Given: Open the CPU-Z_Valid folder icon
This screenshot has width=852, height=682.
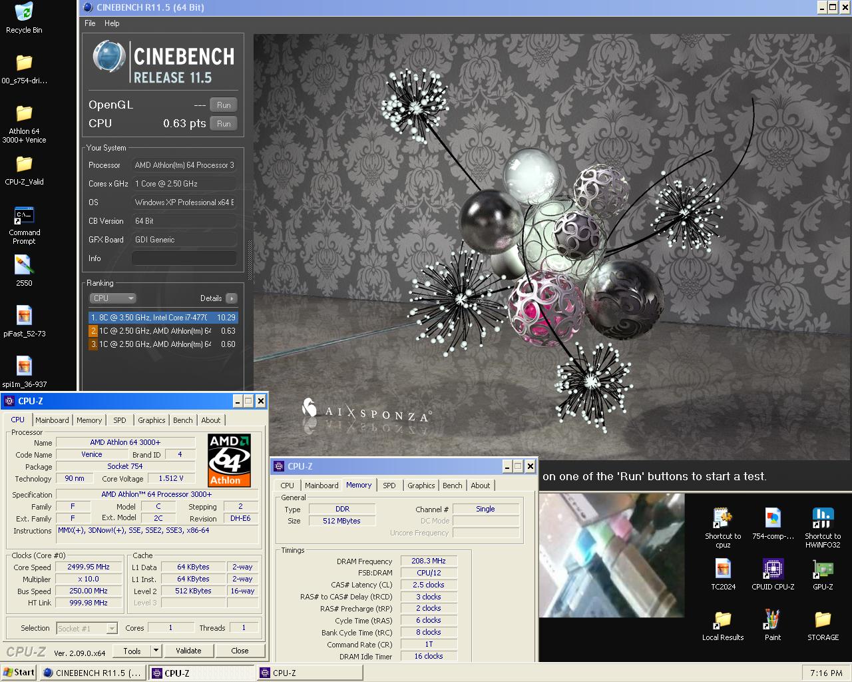Looking at the screenshot, I should [x=24, y=164].
